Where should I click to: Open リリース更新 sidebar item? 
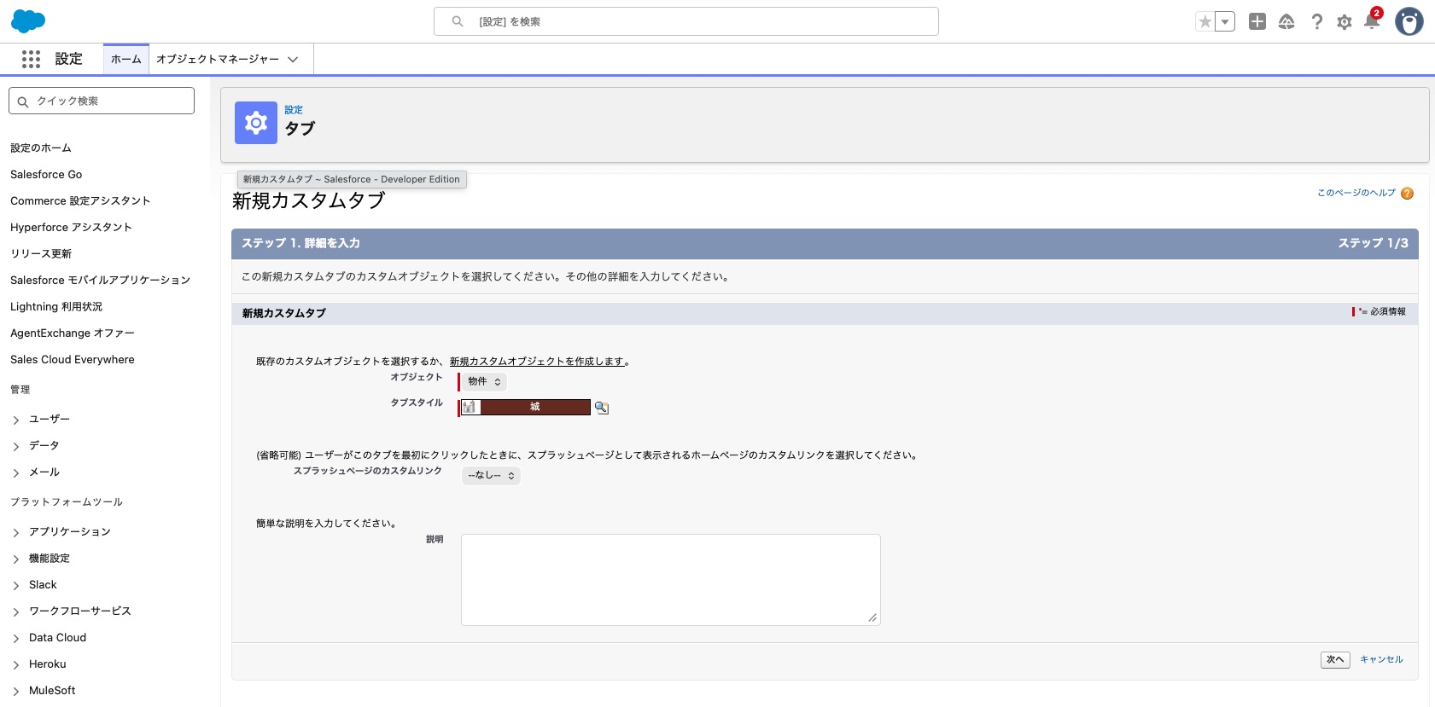coord(41,253)
